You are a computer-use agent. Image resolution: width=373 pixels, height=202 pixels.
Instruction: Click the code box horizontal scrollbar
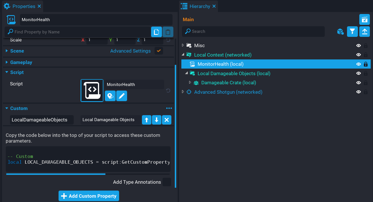tap(56, 174)
